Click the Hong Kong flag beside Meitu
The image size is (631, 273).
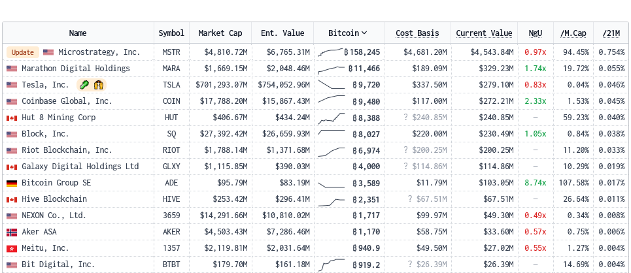(x=11, y=248)
